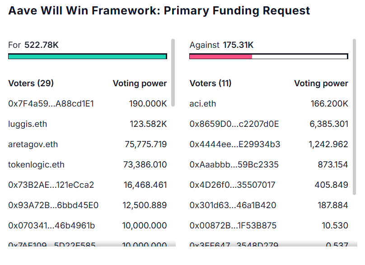Click against voter 0x4D26f0...35507017
The image size is (365, 265).
point(232,185)
